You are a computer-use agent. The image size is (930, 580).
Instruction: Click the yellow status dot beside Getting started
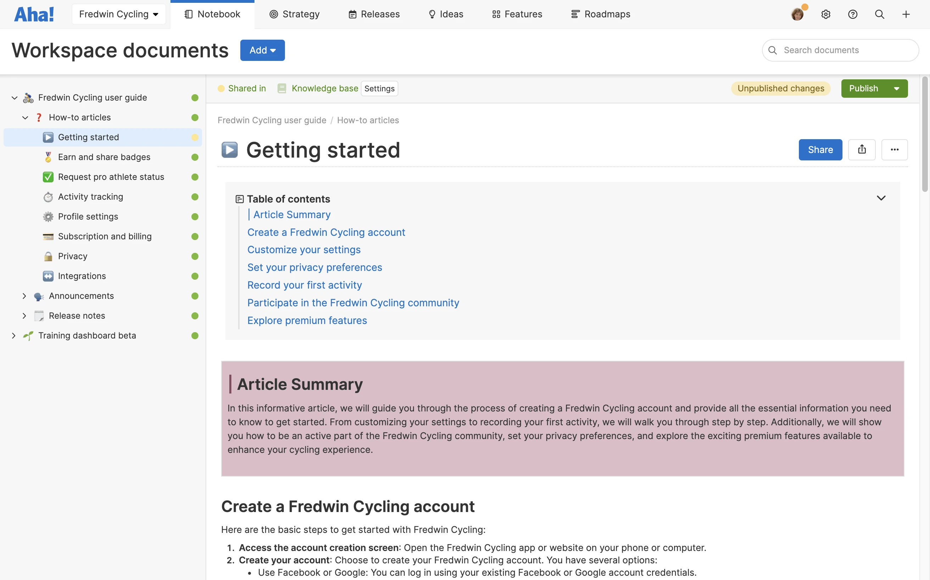[x=195, y=137]
